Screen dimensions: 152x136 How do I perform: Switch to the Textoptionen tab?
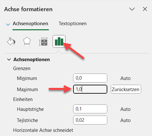72,24
